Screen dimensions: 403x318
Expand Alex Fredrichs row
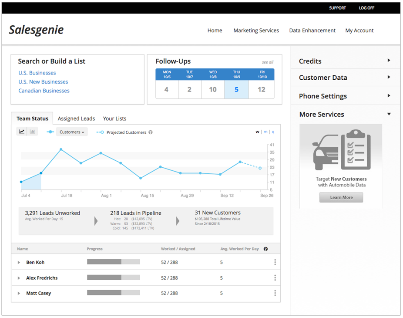click(19, 278)
